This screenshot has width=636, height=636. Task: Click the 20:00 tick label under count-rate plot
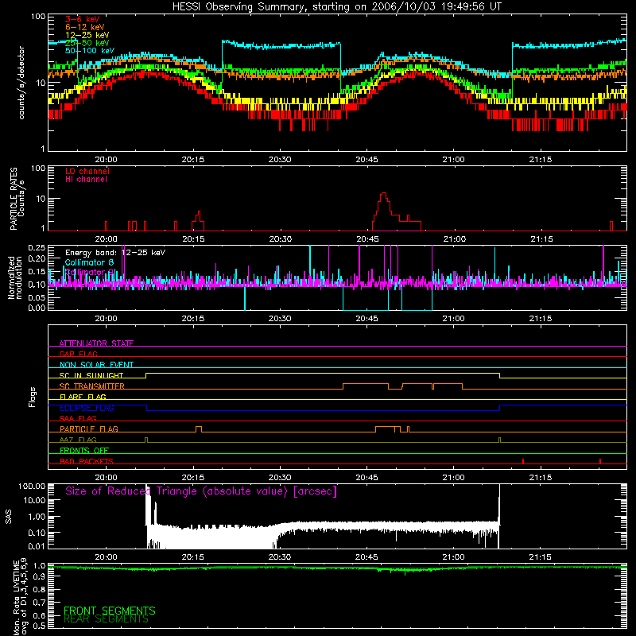[106, 160]
